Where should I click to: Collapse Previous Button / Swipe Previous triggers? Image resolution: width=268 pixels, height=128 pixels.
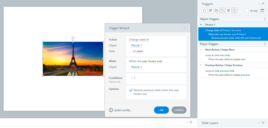tap(201, 65)
